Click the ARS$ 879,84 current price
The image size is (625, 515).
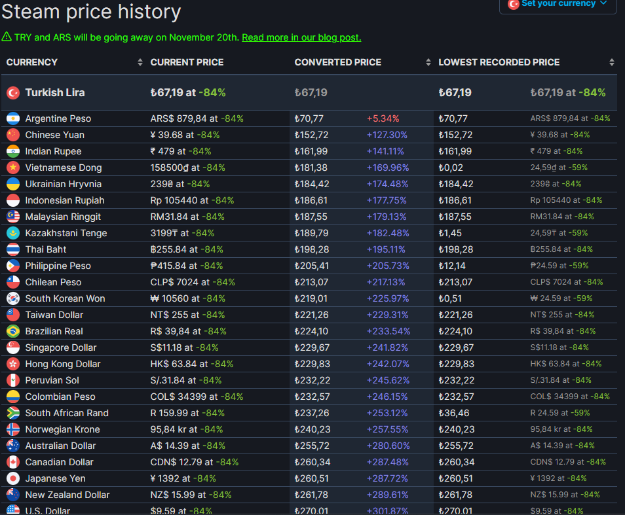point(179,118)
